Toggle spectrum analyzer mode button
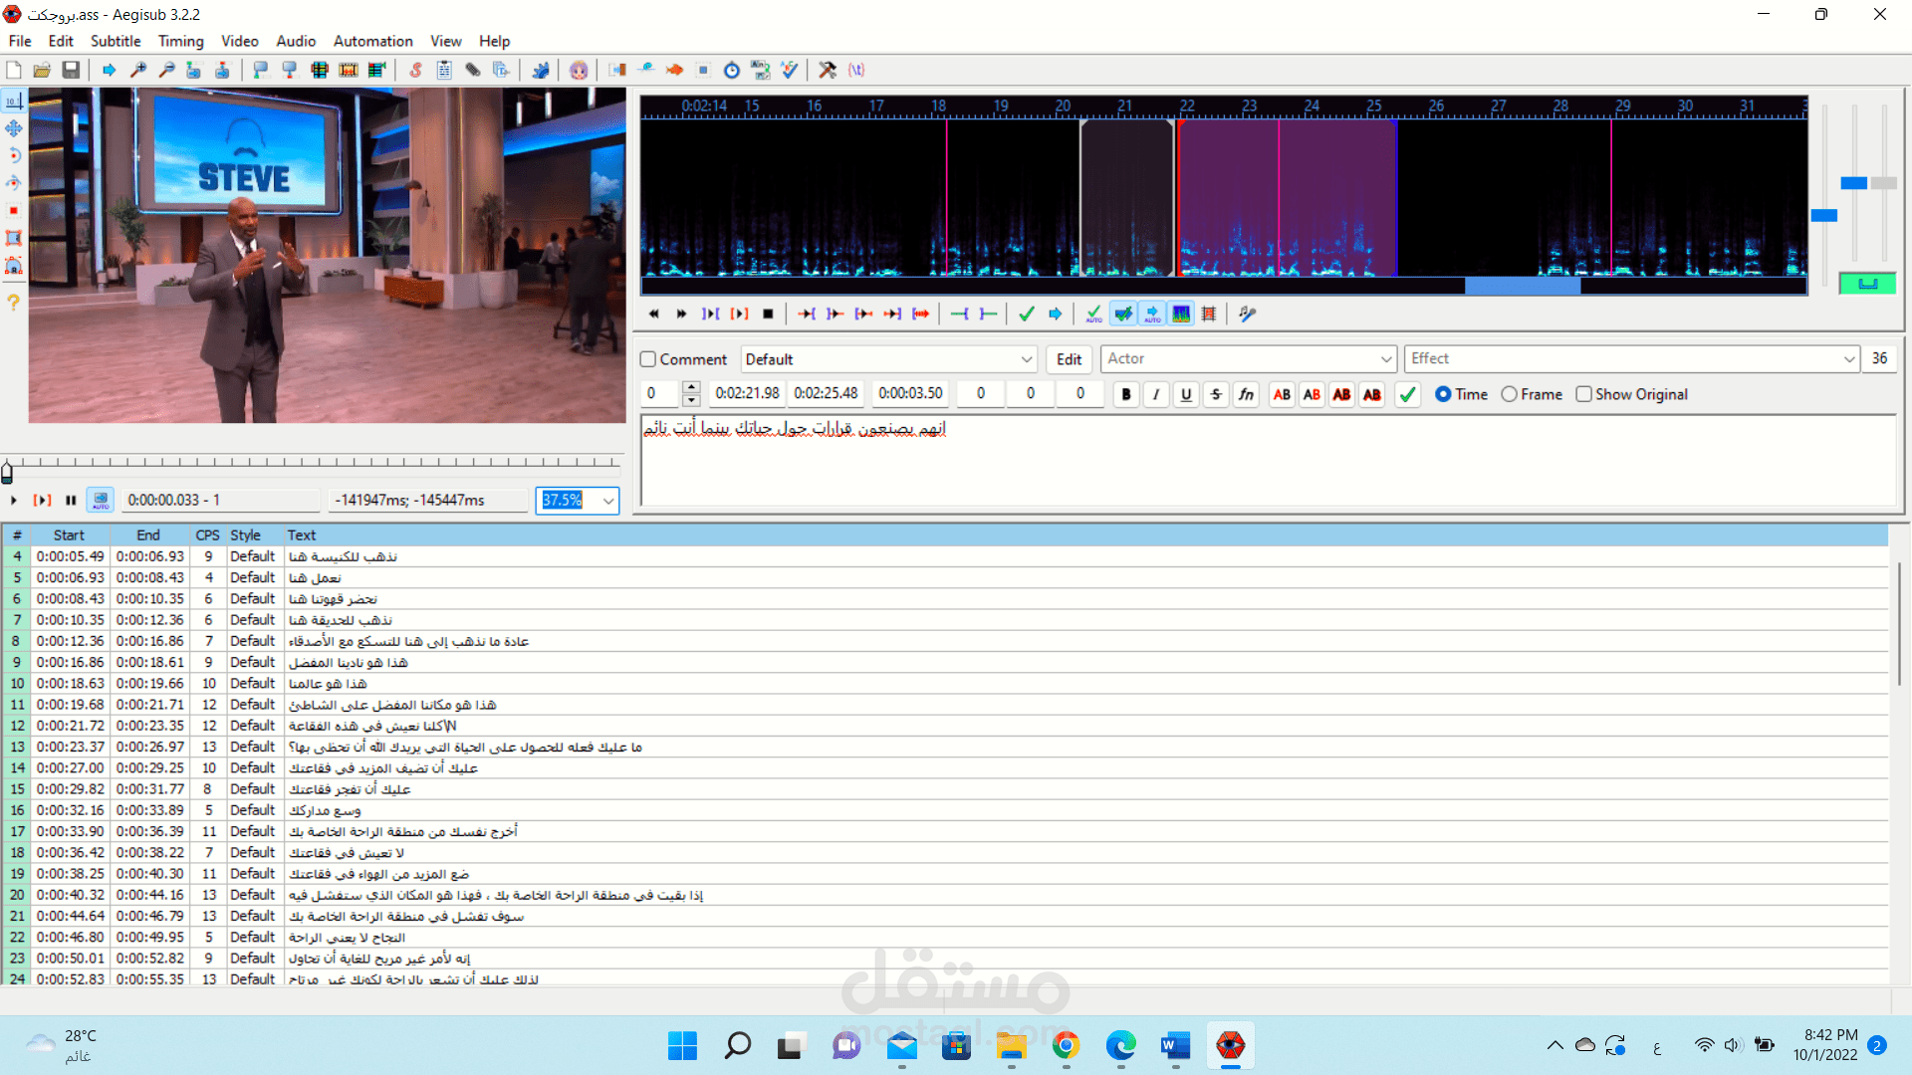 tap(1181, 314)
